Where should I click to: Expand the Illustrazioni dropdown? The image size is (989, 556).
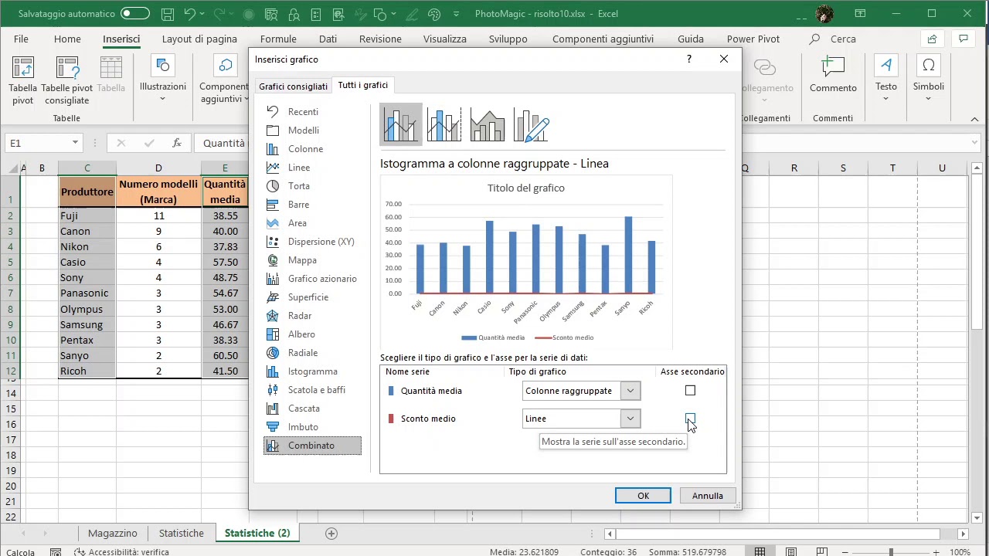(x=162, y=99)
